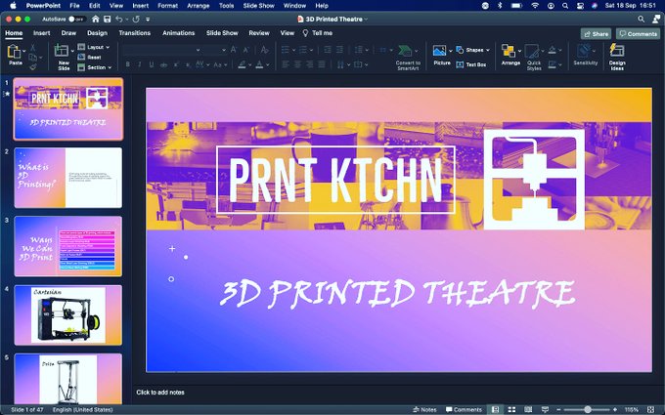The width and height of the screenshot is (665, 415).
Task: Insert a Text Box
Action: 470,64
